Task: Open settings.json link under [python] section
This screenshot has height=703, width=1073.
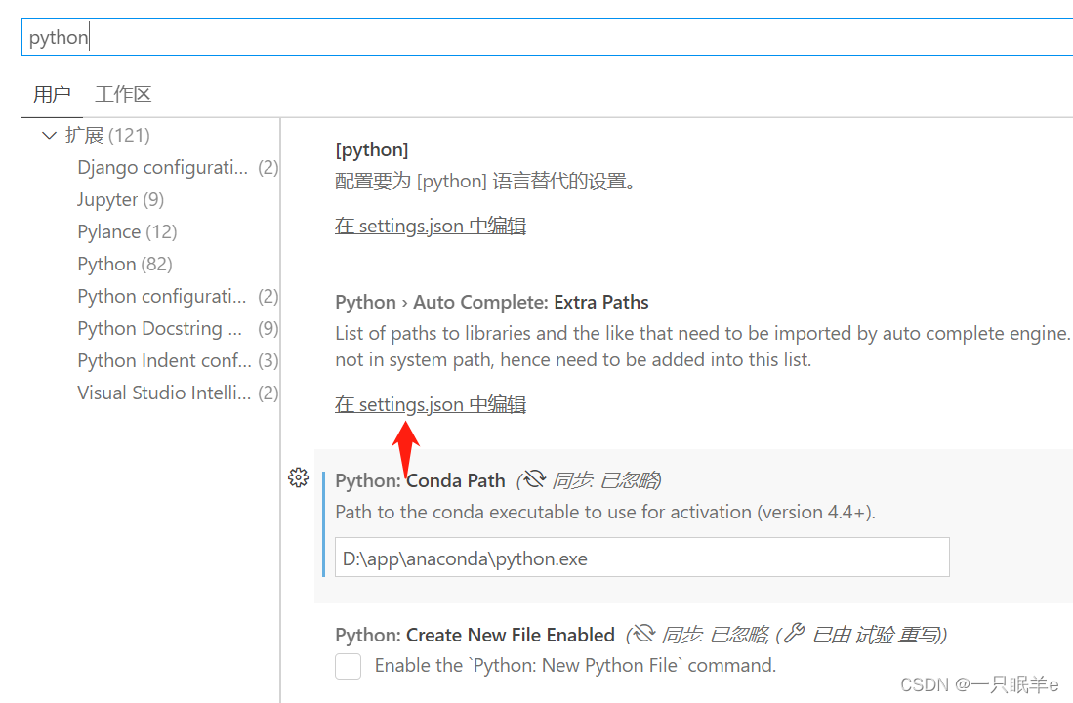Action: pyautogui.click(x=430, y=226)
